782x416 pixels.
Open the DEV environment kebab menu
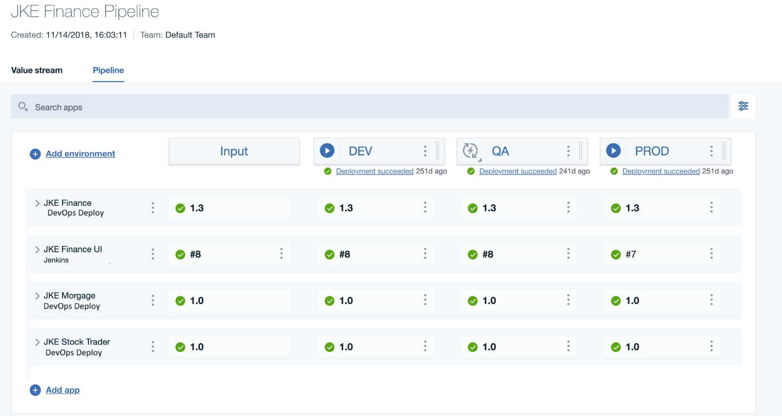pos(425,151)
